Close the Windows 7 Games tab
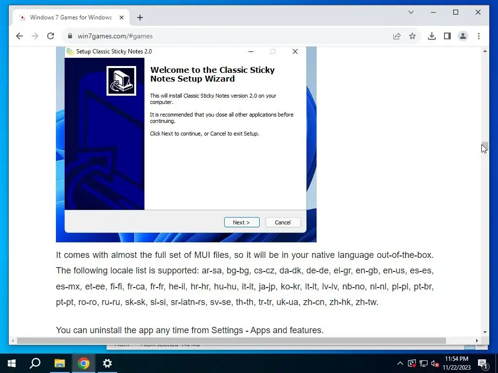498x373 pixels. click(x=121, y=17)
